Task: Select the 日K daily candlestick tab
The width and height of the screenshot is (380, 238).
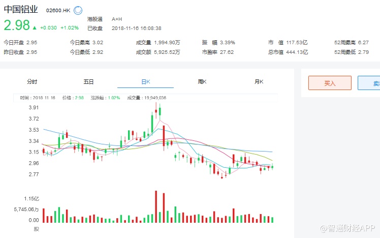Action: click(145, 82)
